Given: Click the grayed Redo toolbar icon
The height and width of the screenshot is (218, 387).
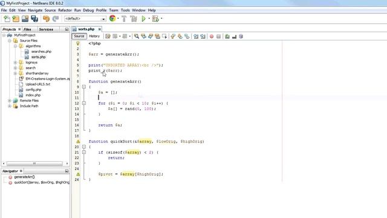Looking at the screenshot, I should click(56, 19).
